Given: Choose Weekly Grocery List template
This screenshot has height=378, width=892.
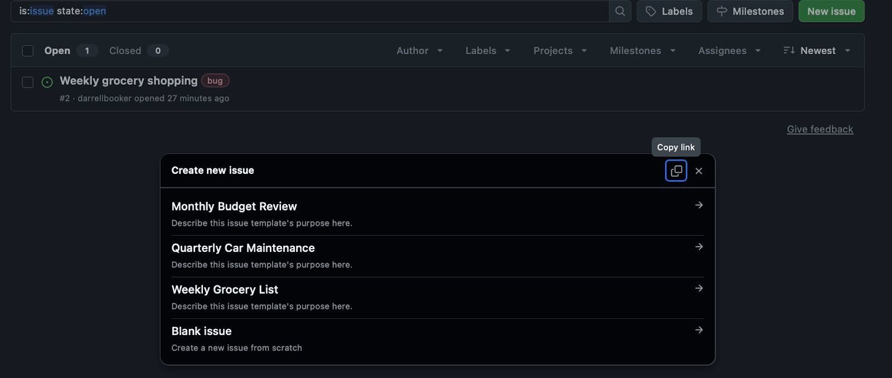Looking at the screenshot, I should (438, 298).
